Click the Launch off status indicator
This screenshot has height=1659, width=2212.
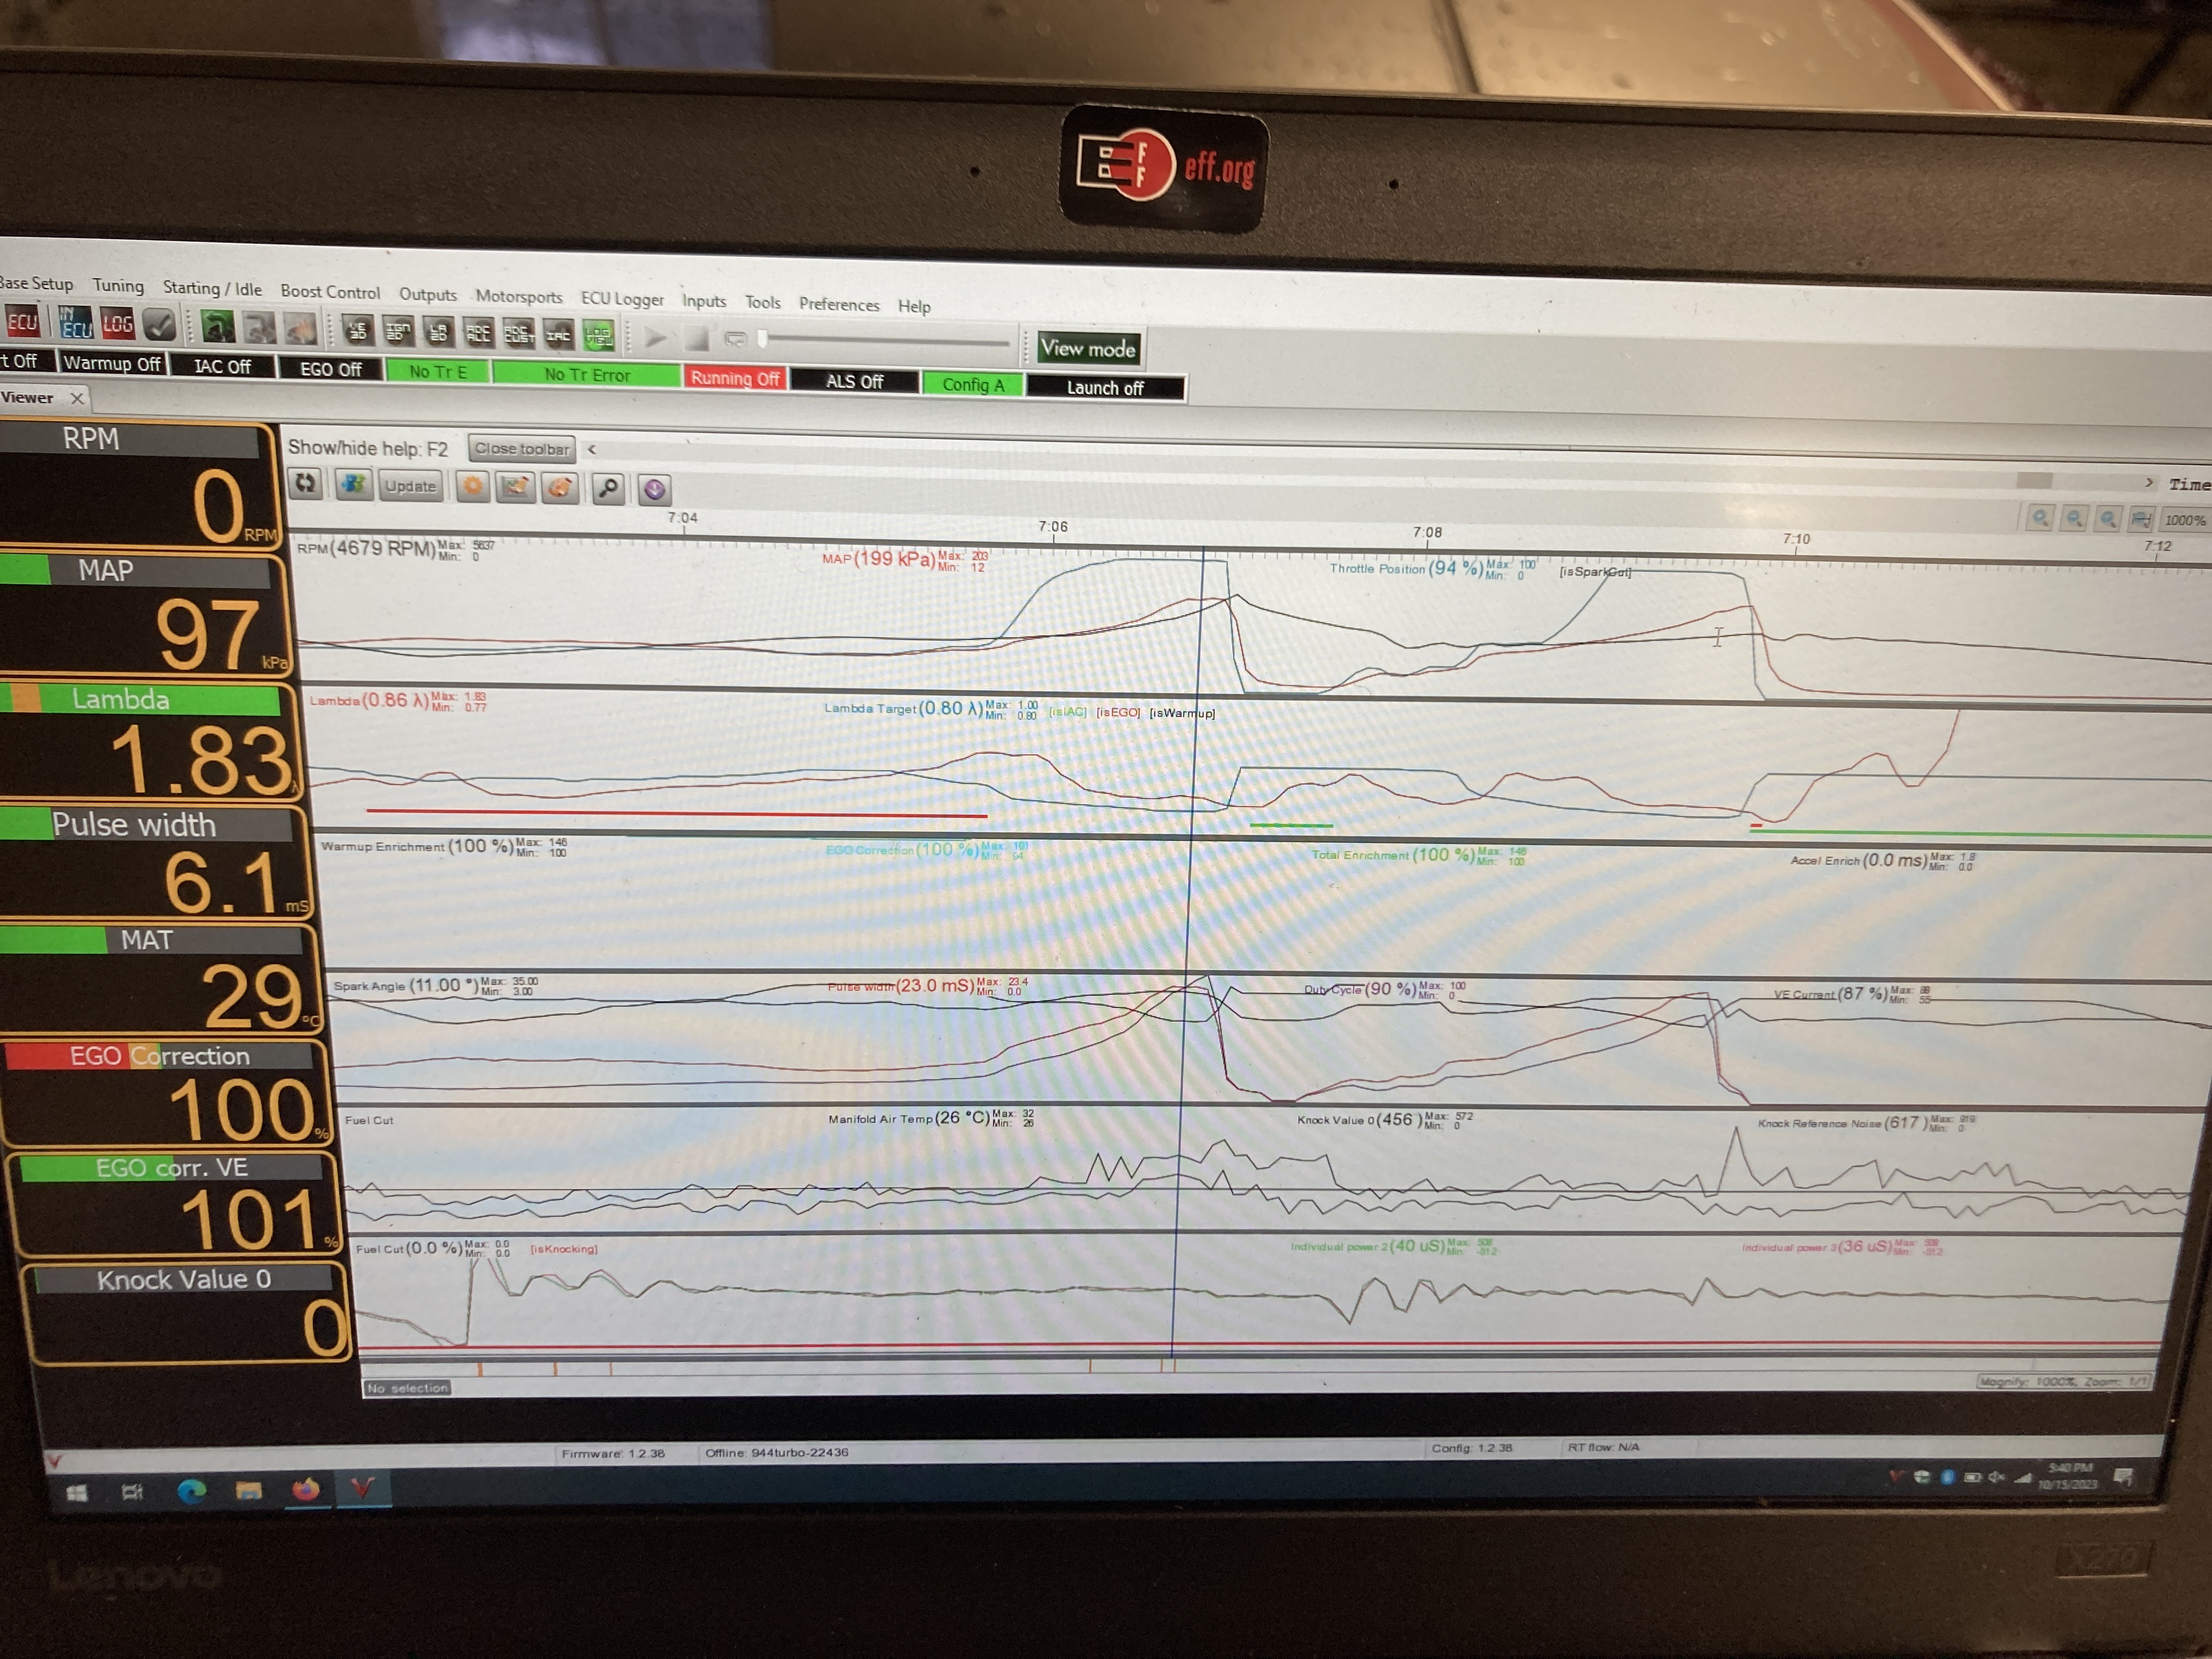pos(1105,388)
